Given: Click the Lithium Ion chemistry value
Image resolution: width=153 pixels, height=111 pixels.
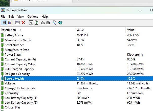Looking at the screenshot, I should 135,93.
